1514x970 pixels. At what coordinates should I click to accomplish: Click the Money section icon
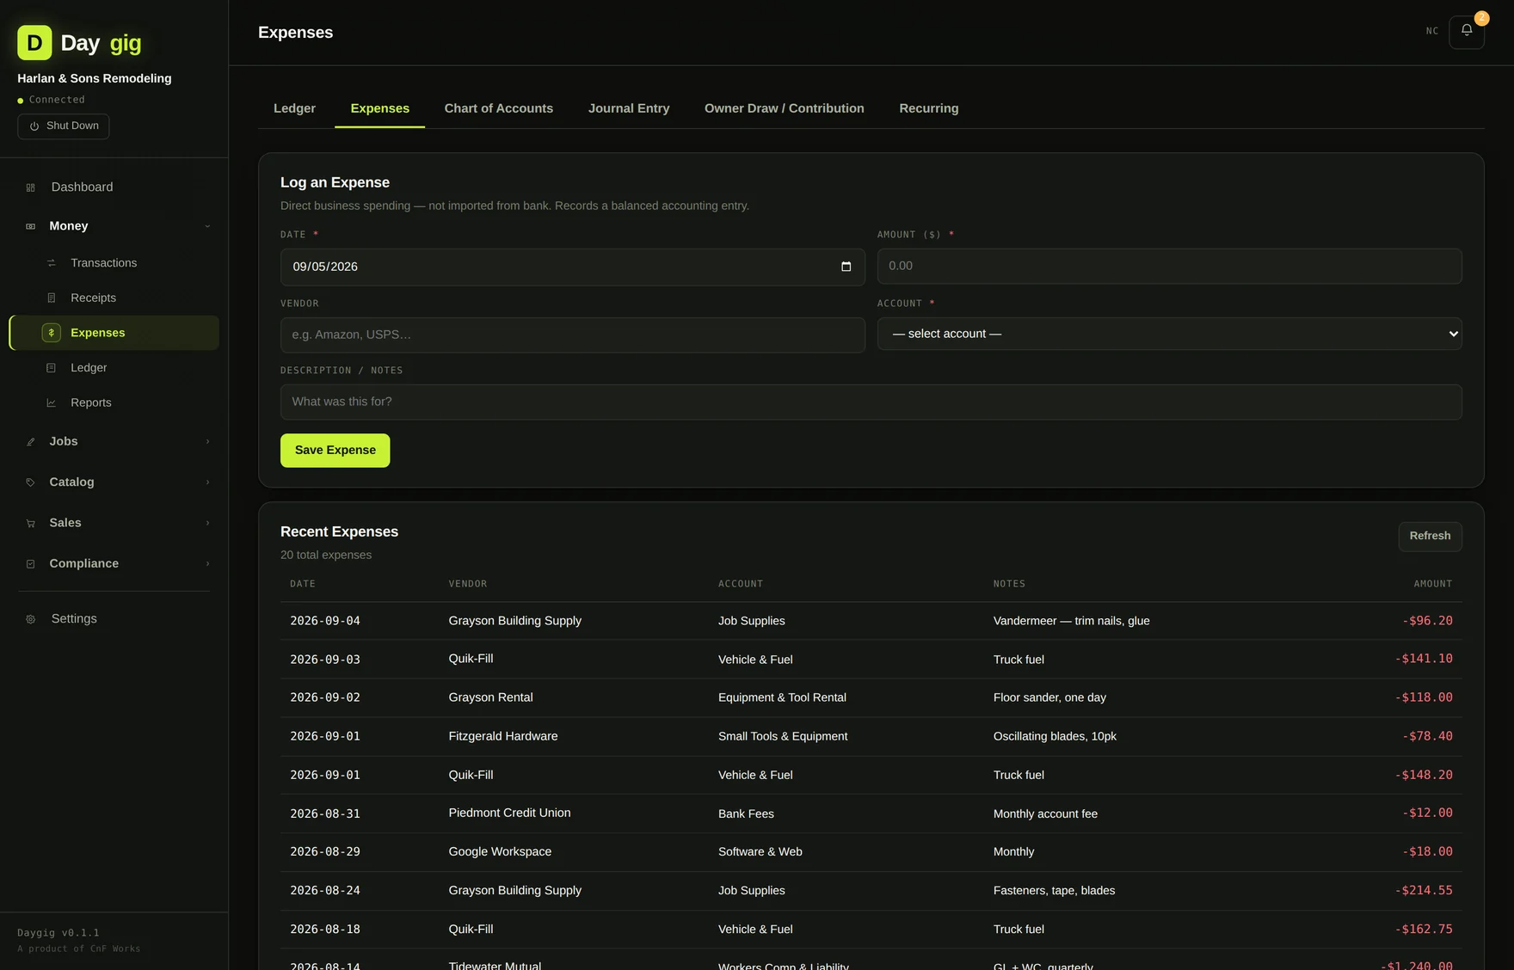click(31, 226)
